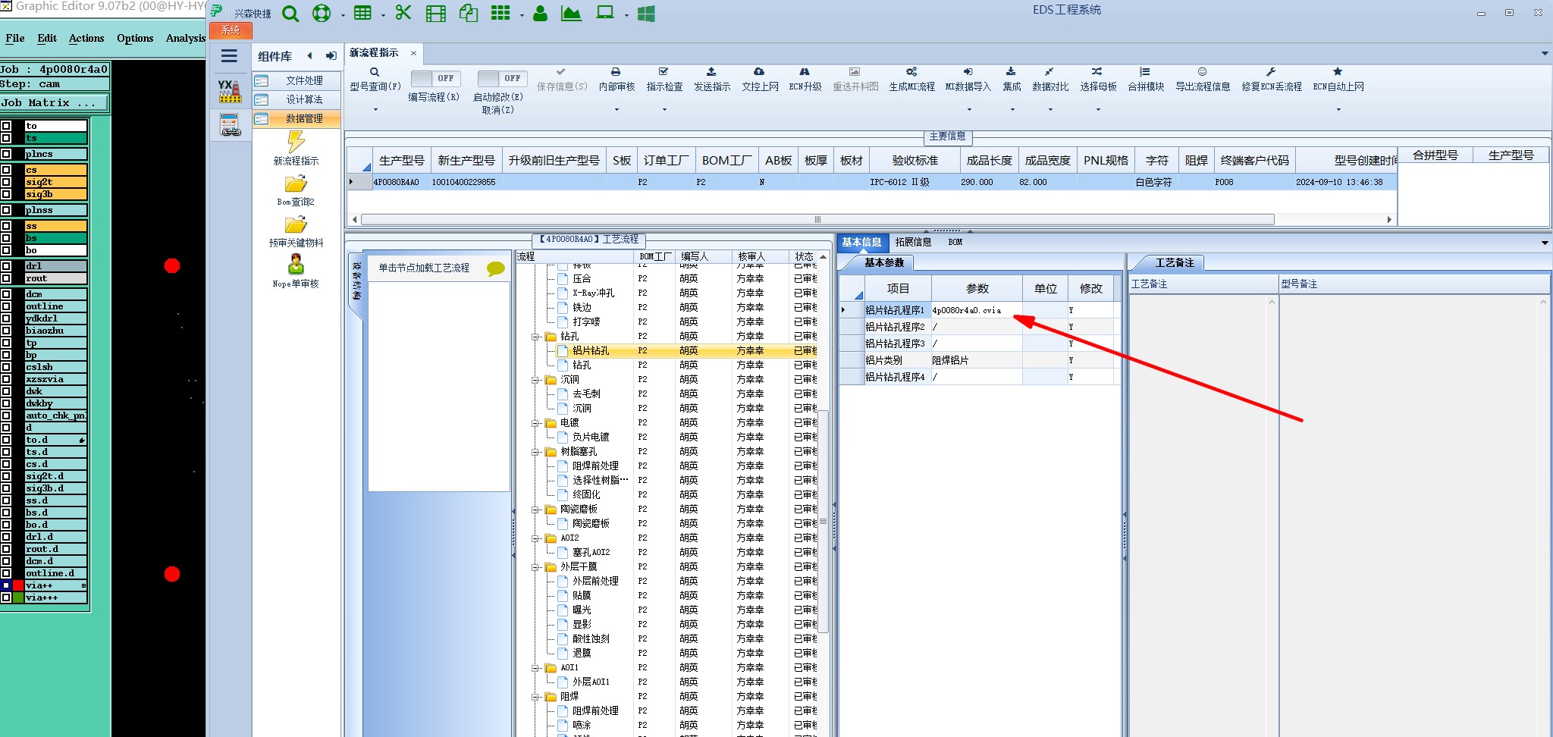Viewport: 1553px width, 737px height.
Task: Toggle checkbox for layer 'rout.d' in Graphic Editor
Action: [x=6, y=549]
